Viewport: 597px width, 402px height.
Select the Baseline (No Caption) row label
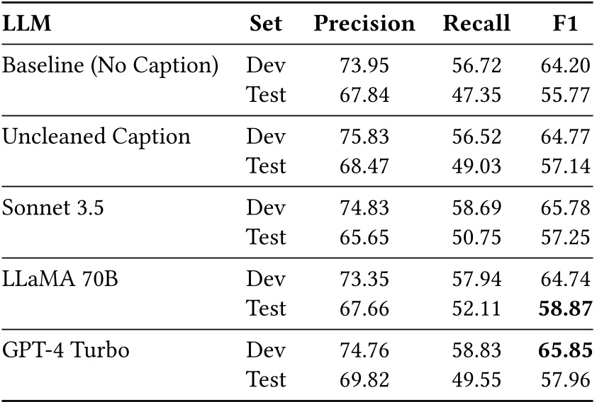[109, 66]
